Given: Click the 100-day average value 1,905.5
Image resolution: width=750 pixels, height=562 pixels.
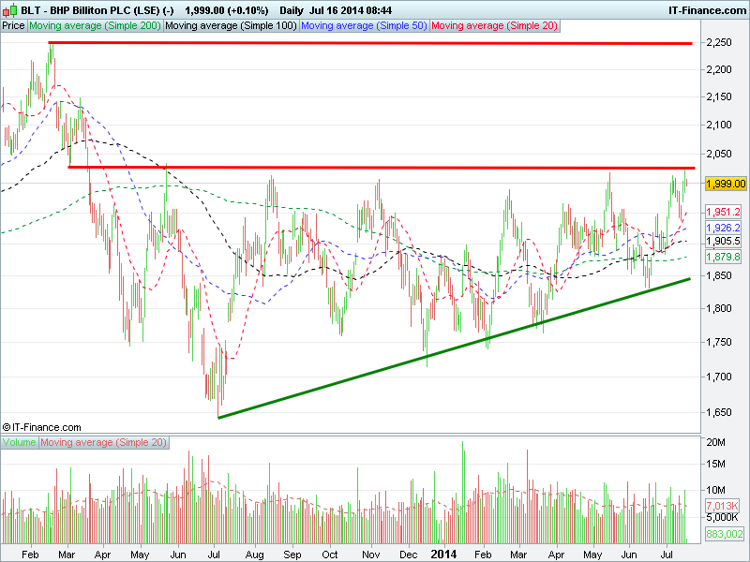Looking at the screenshot, I should click(723, 242).
